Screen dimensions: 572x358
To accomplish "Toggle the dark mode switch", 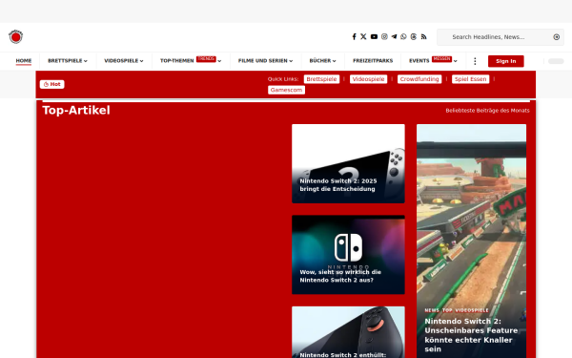I will pos(556,61).
